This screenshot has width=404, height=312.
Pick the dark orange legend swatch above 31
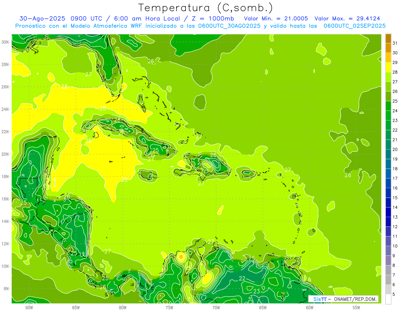coord(388,38)
